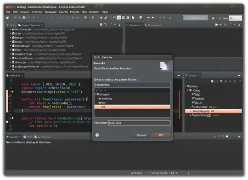The image size is (248, 180).
Task: Select GREEN constant in Outline
Action: click(197, 99)
